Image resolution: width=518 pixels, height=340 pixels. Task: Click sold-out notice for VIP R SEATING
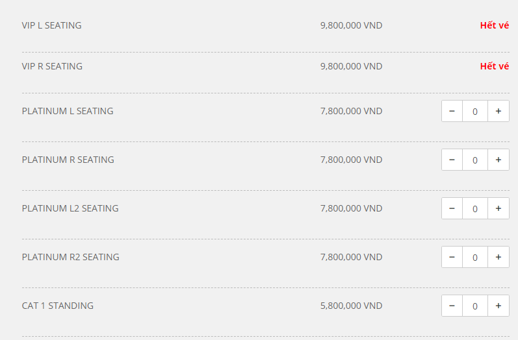[x=494, y=66]
